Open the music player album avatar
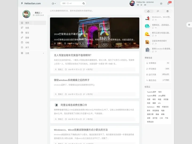The height and width of the screenshot is (144, 192). point(132,3)
